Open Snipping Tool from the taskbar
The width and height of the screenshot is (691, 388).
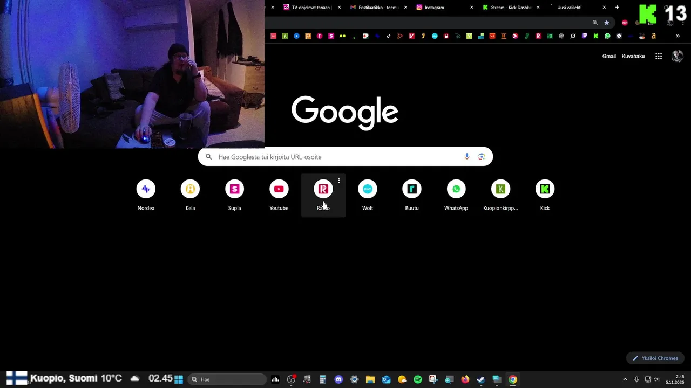coord(433,379)
